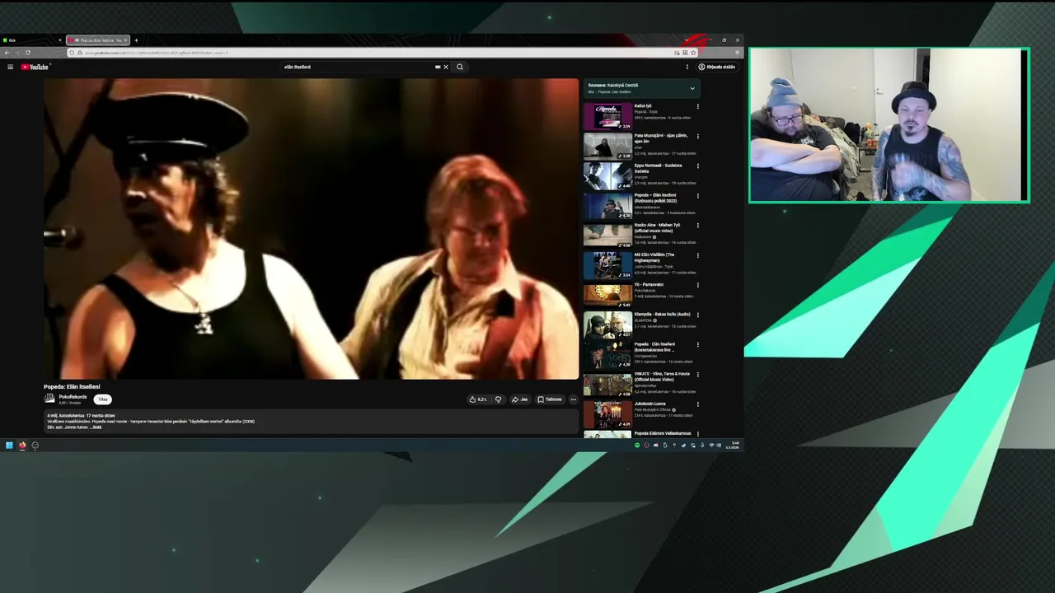This screenshot has width=1055, height=593.
Task: Expand the Seuraava playlist queue chevron
Action: click(x=692, y=88)
